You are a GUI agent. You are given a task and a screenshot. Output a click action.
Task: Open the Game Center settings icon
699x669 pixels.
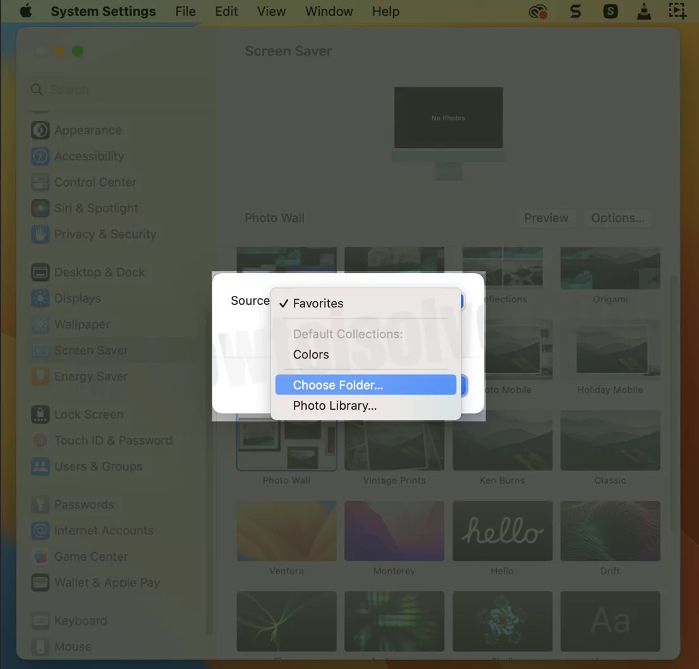click(40, 556)
